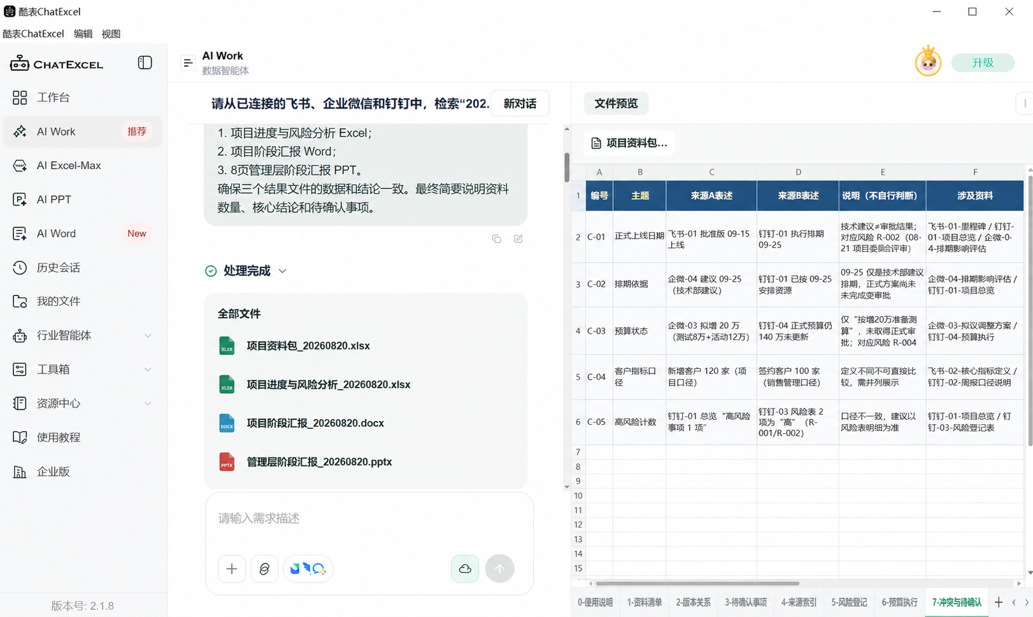Viewport: 1033px width, 617px height.
Task: Click the link attachment icon in input box
Action: [264, 569]
